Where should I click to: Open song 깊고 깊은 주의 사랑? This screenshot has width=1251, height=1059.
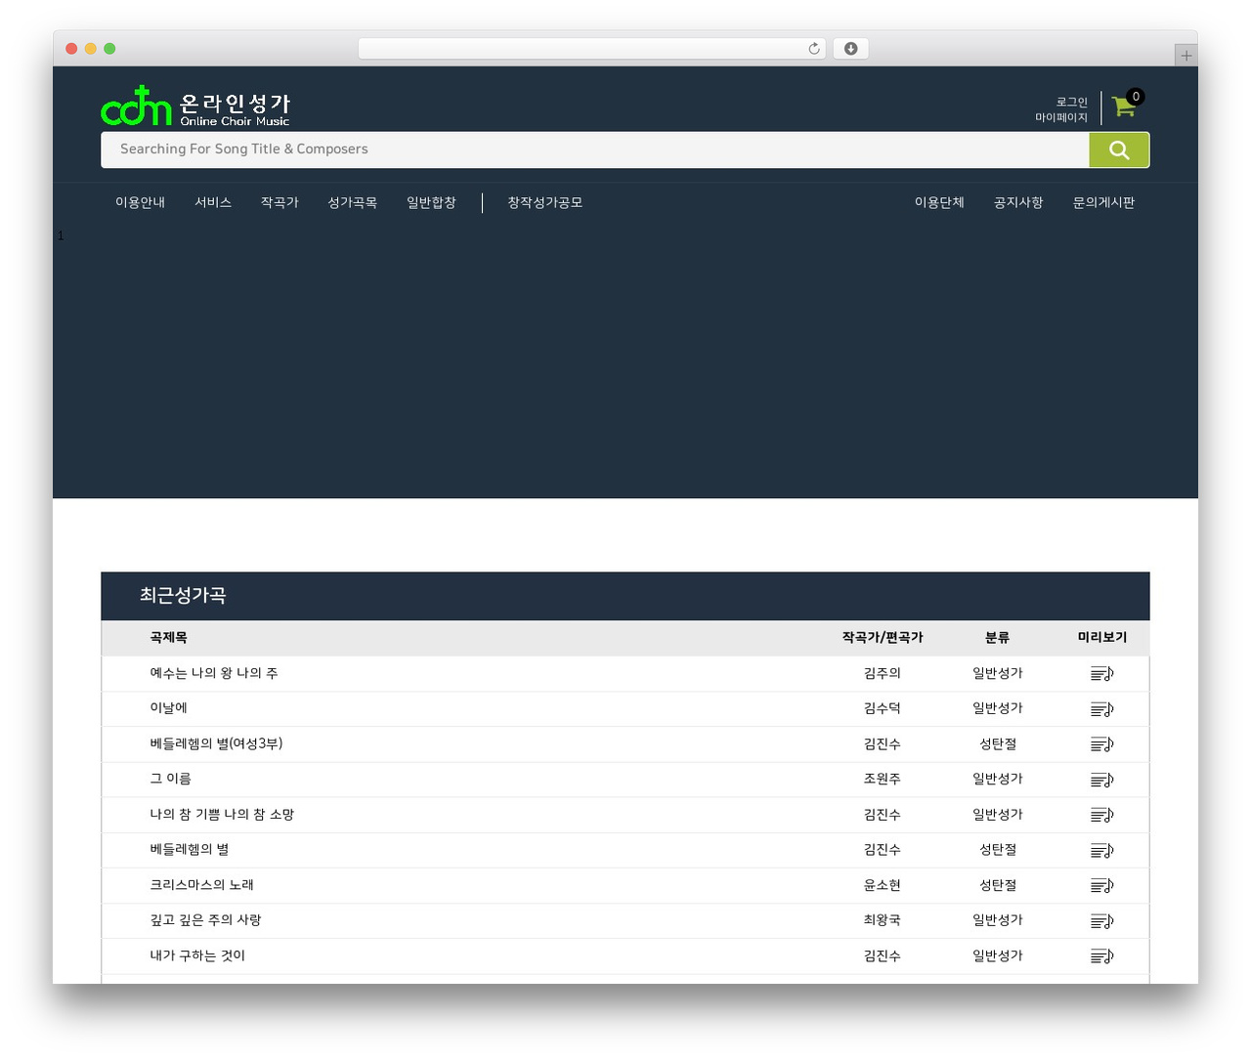205,920
